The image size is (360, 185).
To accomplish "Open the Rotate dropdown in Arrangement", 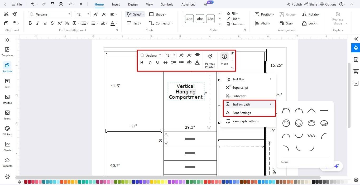I will [x=310, y=14].
